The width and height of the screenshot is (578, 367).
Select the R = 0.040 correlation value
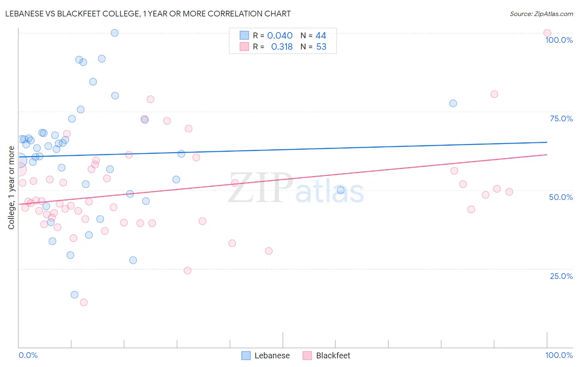coord(273,35)
